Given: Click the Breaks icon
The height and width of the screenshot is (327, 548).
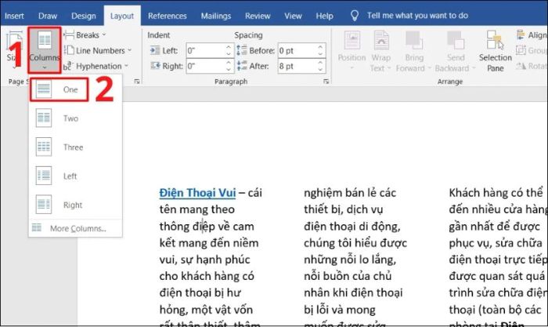Looking at the screenshot, I should point(69,35).
